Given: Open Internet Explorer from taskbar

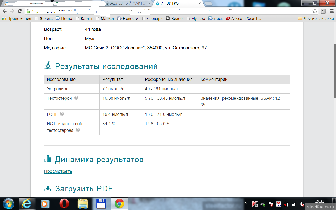Looking at the screenshot, I should pos(26,203).
